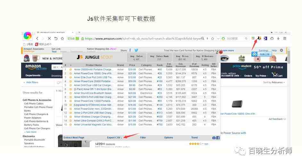Open Jungle Scout Options

point(168,138)
